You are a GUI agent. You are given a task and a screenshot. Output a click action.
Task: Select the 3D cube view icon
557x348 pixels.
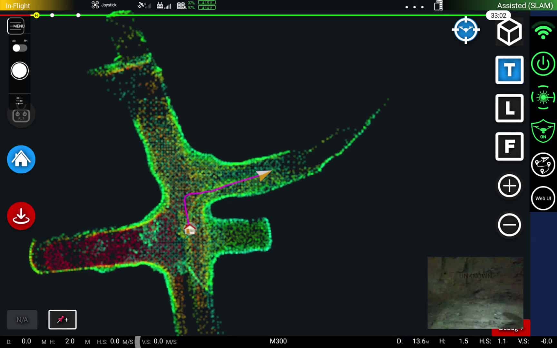(509, 31)
